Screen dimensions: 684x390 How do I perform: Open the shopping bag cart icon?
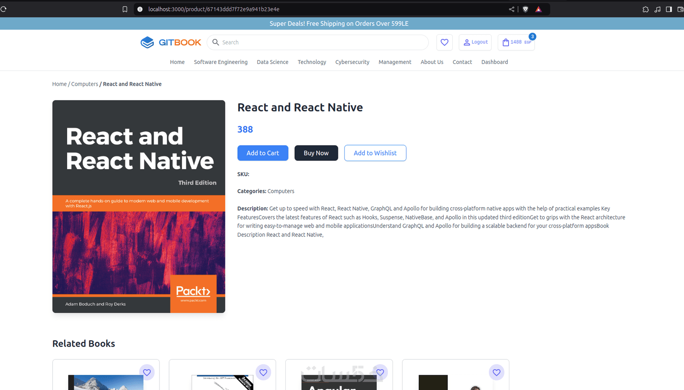(x=506, y=42)
